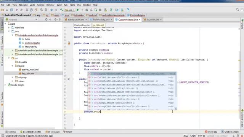This screenshot has height=137, width=244.
Task: Open the Gradle side panel
Action: click(x=242, y=24)
